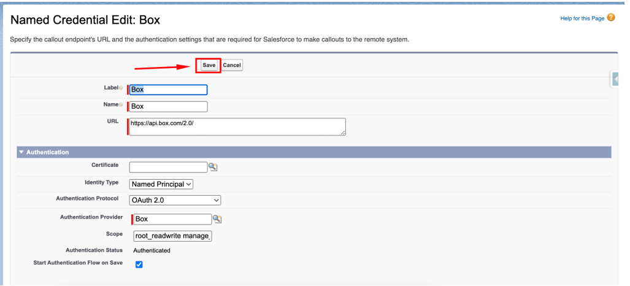Click the Scope input field

(x=172, y=236)
